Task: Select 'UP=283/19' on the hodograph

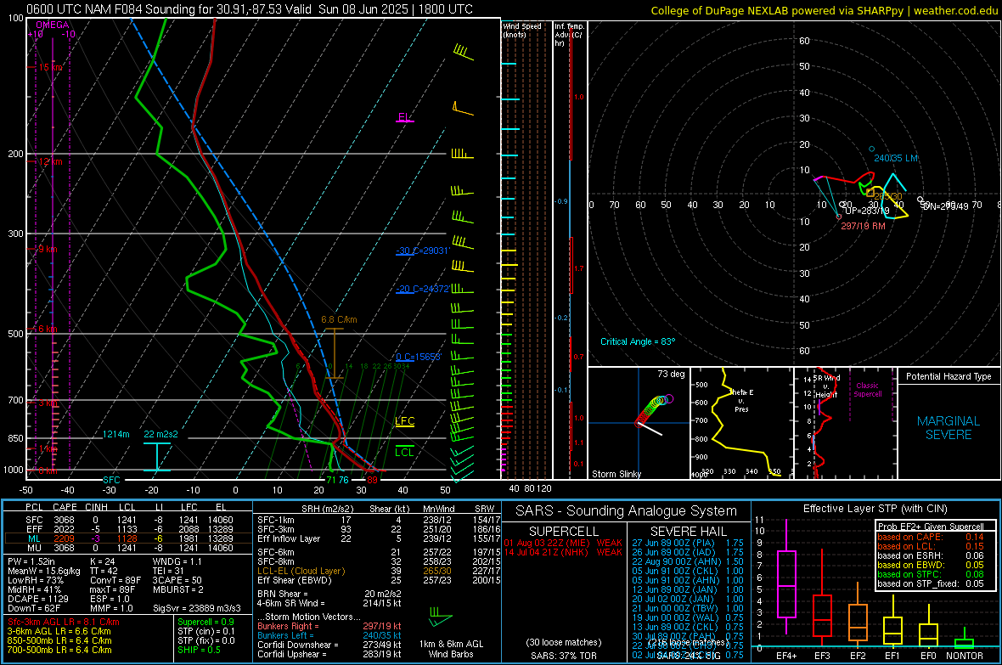Action: (x=867, y=211)
